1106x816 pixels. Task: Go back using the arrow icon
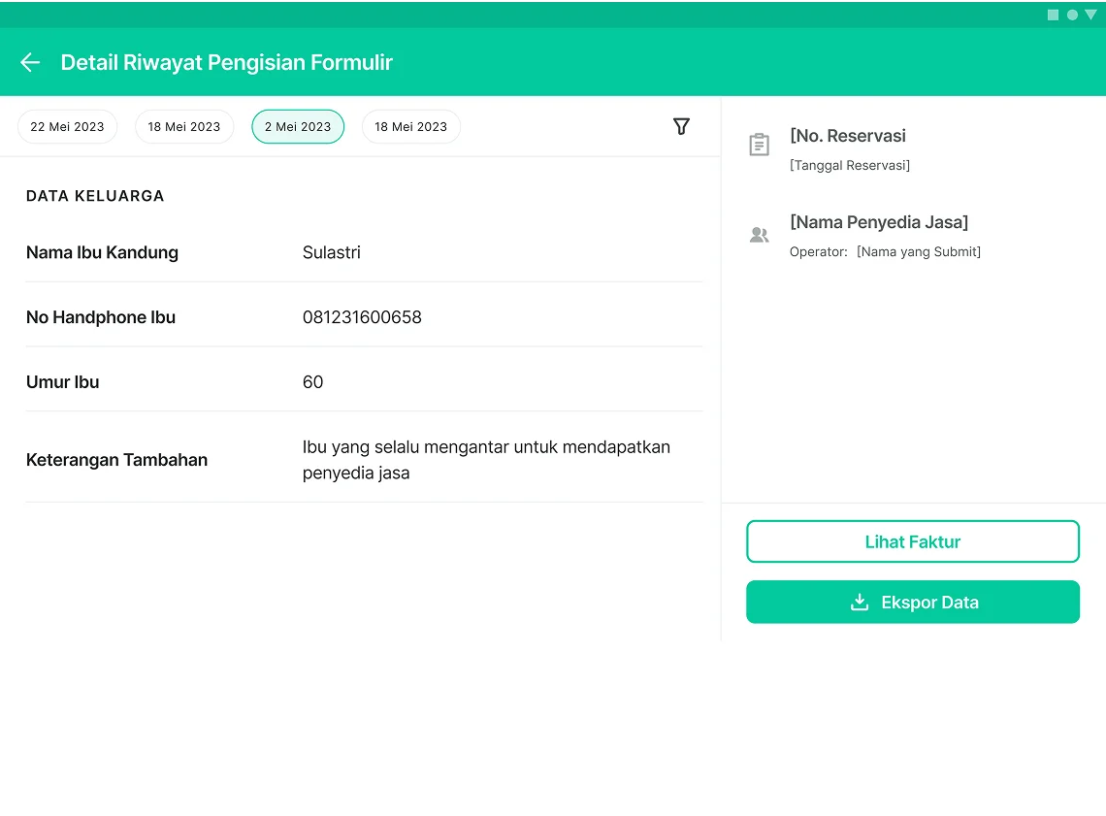30,63
